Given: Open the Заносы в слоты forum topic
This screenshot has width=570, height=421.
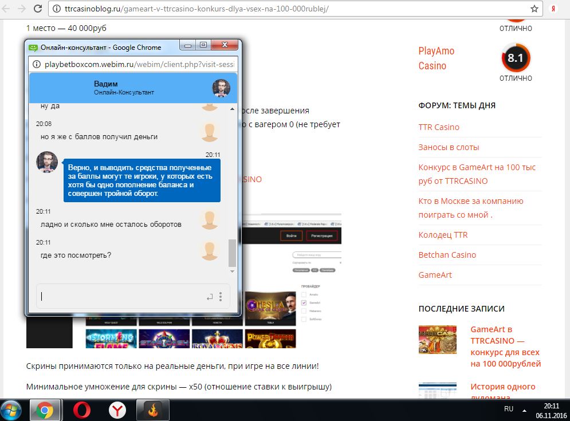Looking at the screenshot, I should (449, 147).
